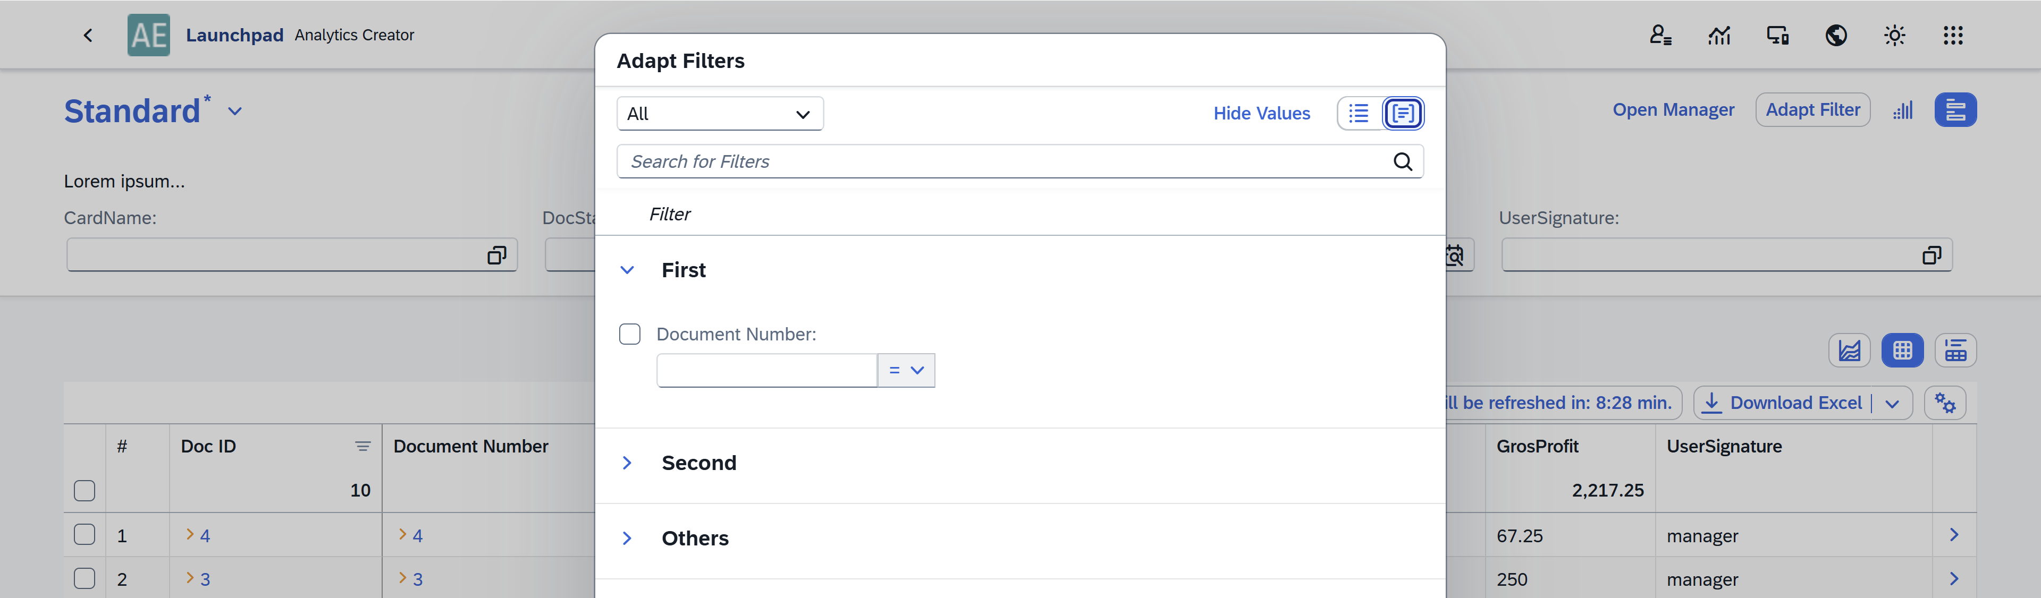Collapse the First filter group
This screenshot has height=598, width=2041.
pos(627,270)
